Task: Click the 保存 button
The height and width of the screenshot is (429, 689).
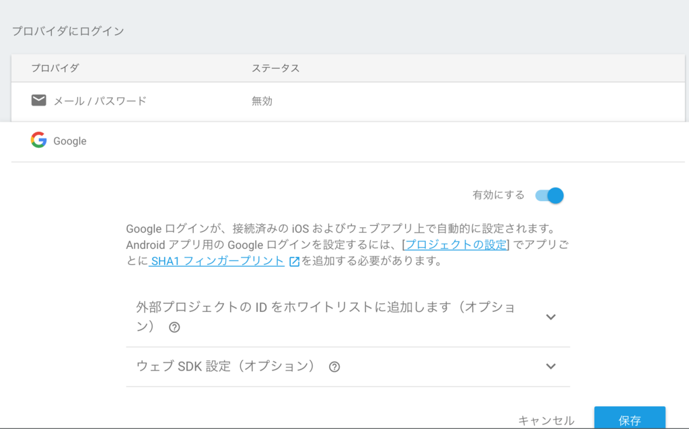Action: click(630, 418)
